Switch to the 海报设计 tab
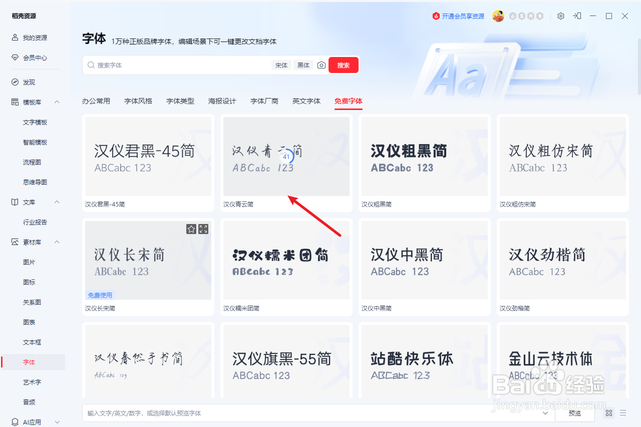Screen dimensions: 641x427 click(x=222, y=101)
